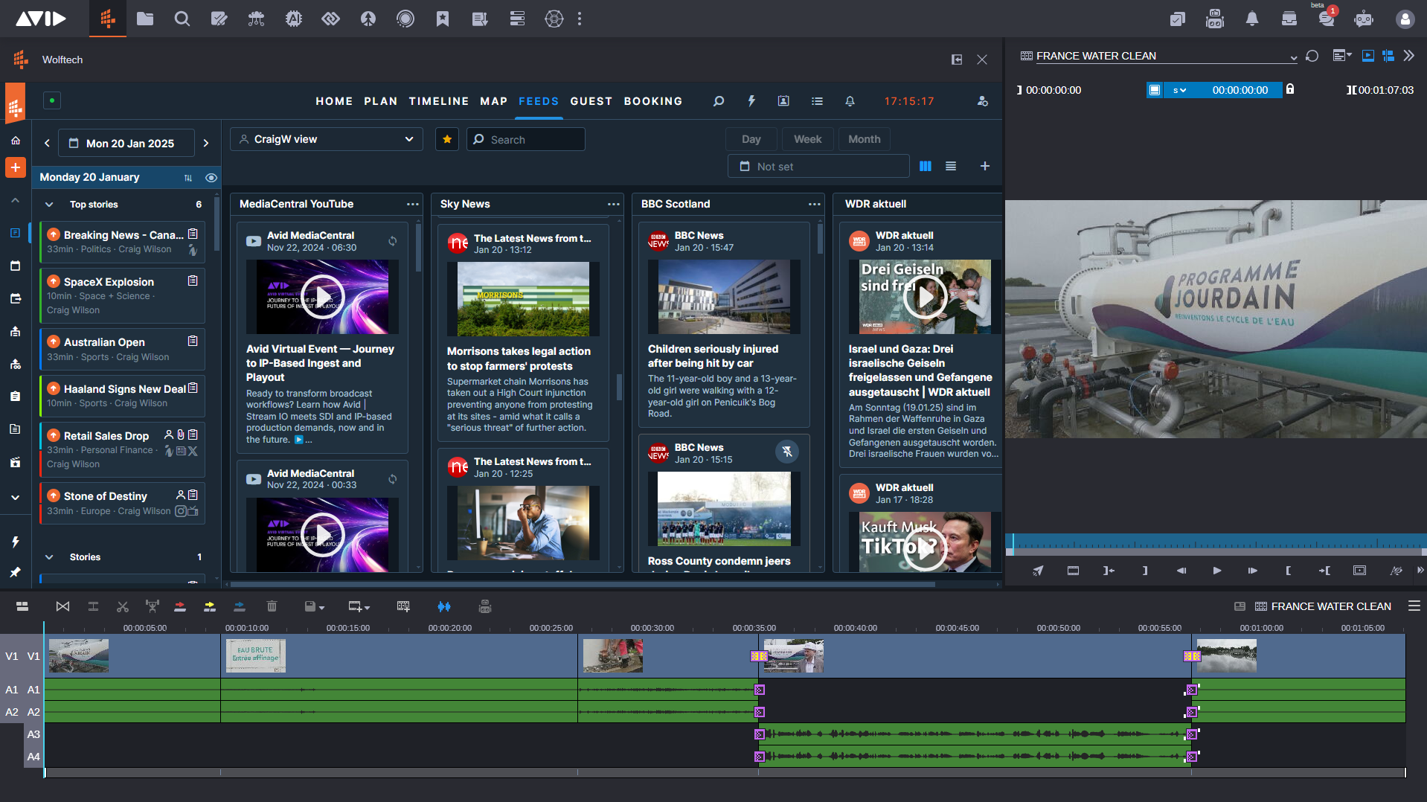Viewport: 1427px width, 802px height.
Task: Toggle the timecode lock icon in the player panel
Action: pyautogui.click(x=1291, y=89)
